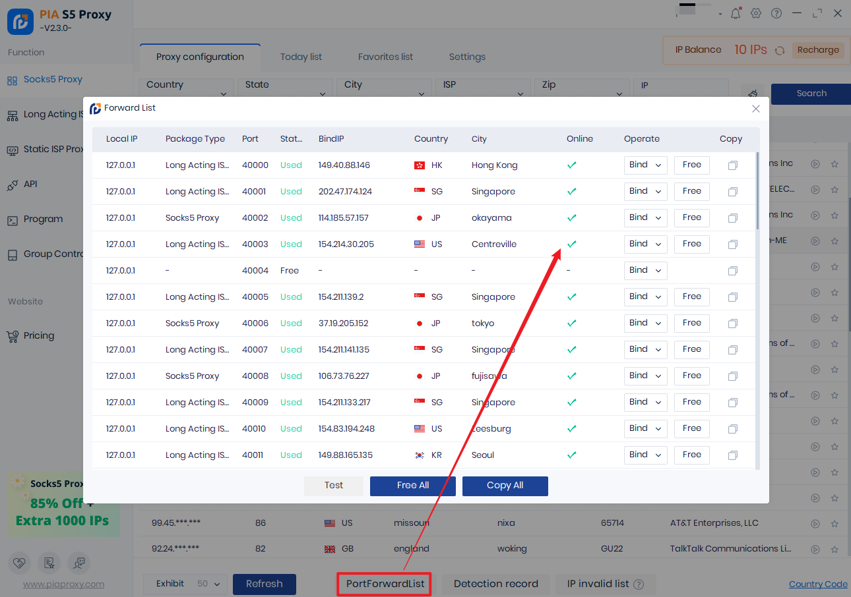851x597 pixels.
Task: Switch to Today list tab
Action: coord(301,57)
